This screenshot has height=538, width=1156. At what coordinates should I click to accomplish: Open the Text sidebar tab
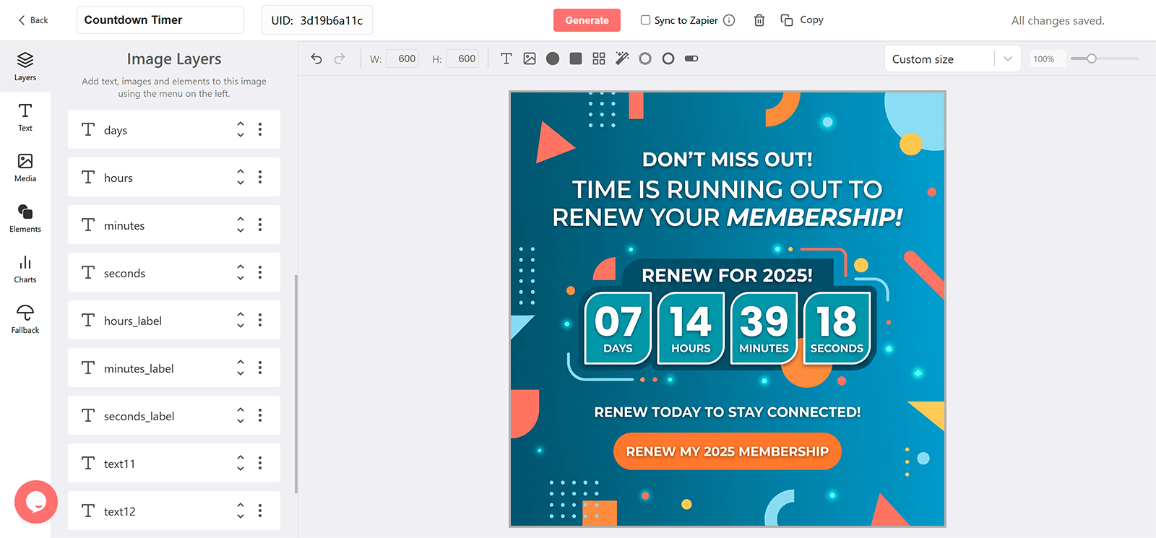[25, 117]
